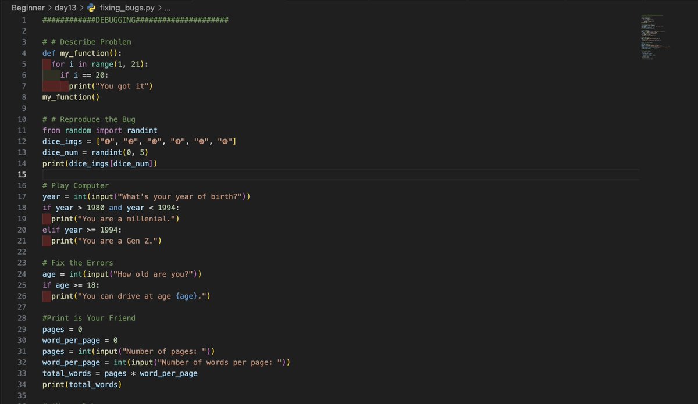Viewport: 698px width, 404px height.
Task: Click the Python file icon in breadcrumbs
Action: coord(91,9)
